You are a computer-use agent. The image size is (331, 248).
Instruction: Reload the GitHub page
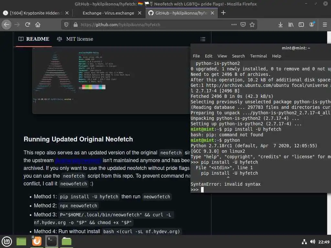pyautogui.click(x=27, y=25)
